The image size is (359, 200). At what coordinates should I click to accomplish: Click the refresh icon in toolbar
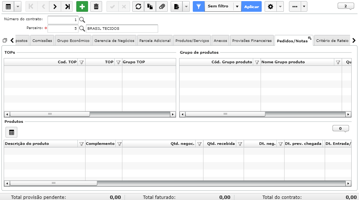click(x=138, y=7)
